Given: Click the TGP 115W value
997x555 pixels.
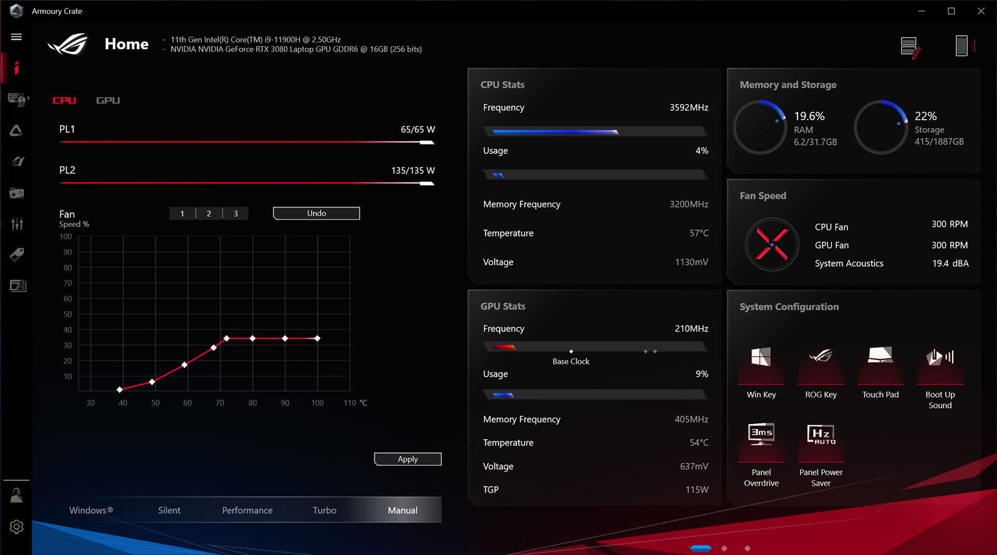Looking at the screenshot, I should pos(697,490).
